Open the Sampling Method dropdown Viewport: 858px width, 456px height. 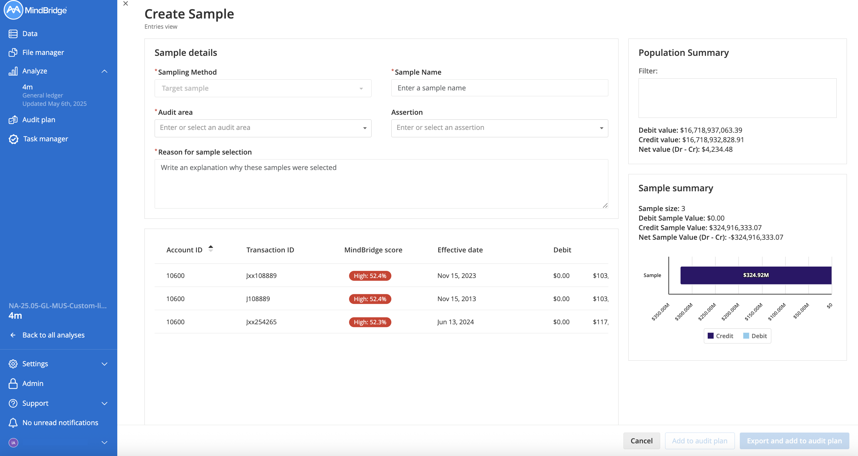coord(362,88)
